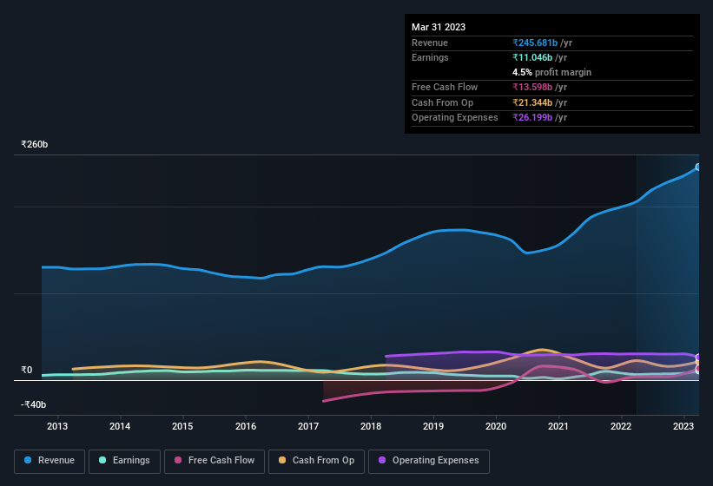Click the Revenue endpoint marker on chart

698,167
